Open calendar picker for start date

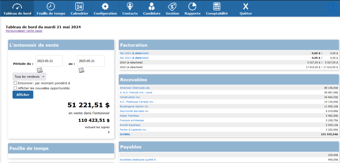(x=40, y=70)
